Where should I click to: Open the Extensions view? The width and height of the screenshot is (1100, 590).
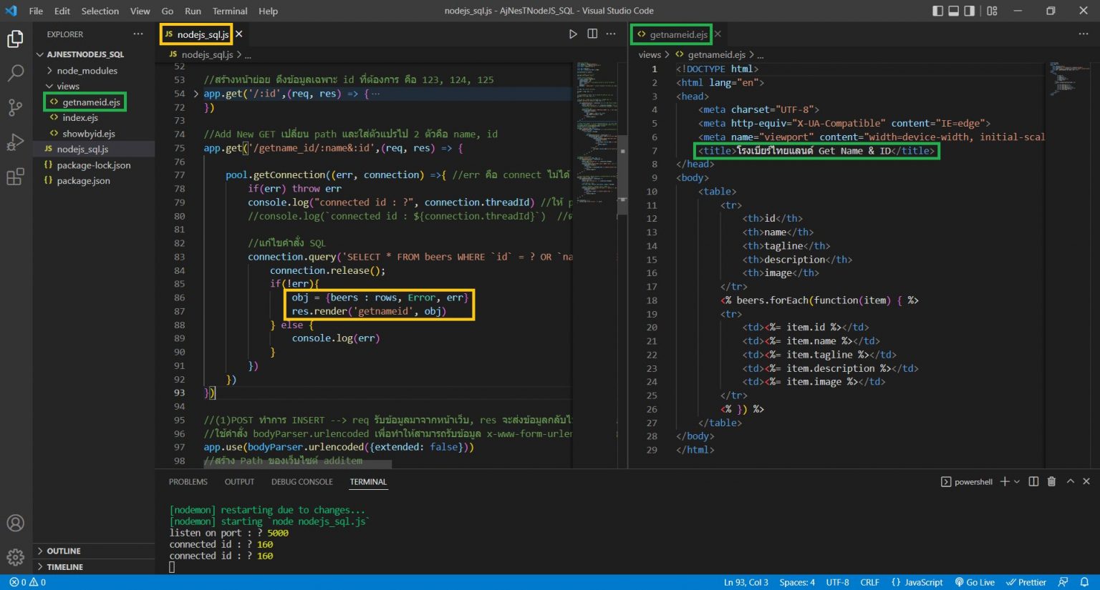click(15, 177)
